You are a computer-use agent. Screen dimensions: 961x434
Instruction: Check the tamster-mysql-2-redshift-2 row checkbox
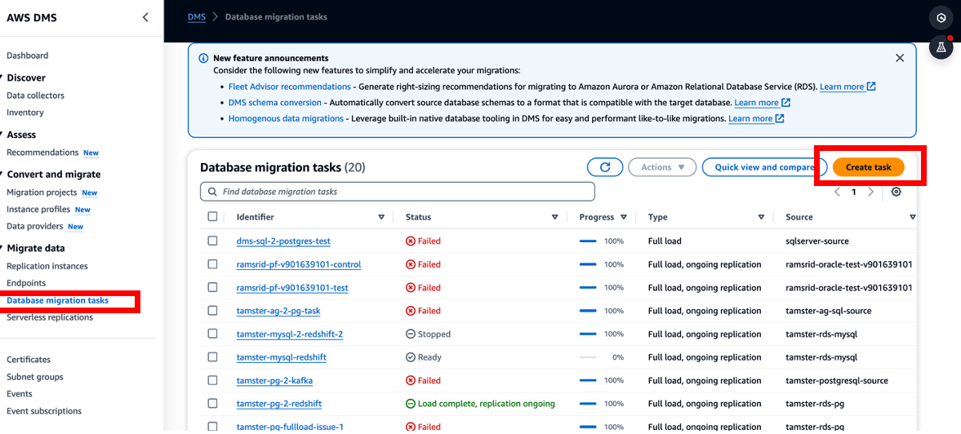(x=212, y=334)
